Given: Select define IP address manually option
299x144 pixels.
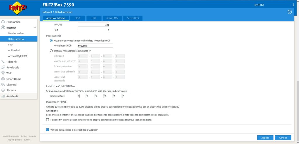Looking at the screenshot, I should (x=51, y=51).
